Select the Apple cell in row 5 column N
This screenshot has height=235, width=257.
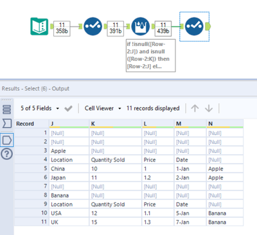pyautogui.click(x=225, y=168)
